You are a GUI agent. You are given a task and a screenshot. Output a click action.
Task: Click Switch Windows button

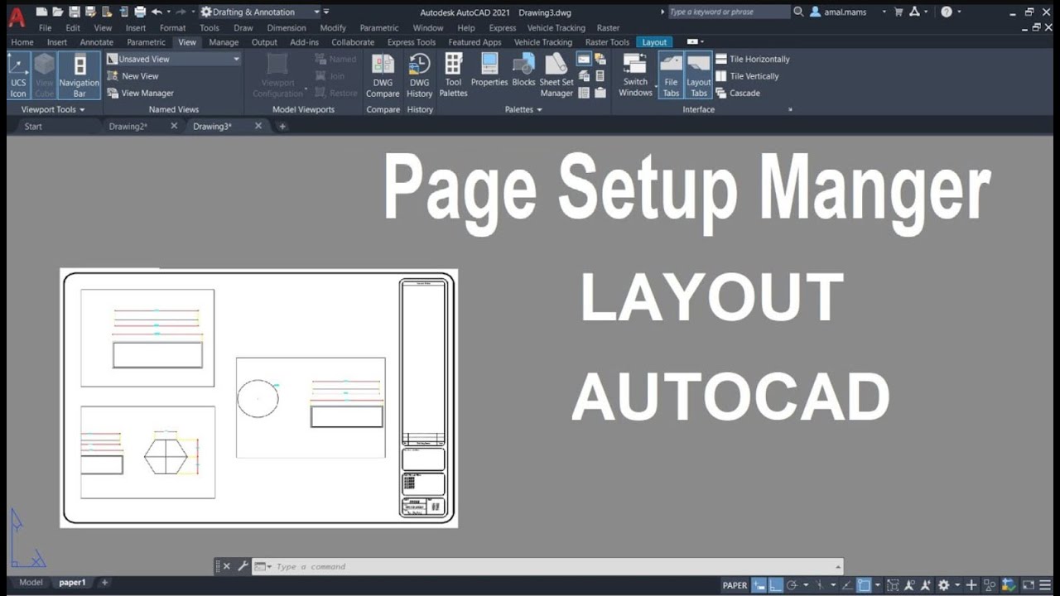click(636, 75)
